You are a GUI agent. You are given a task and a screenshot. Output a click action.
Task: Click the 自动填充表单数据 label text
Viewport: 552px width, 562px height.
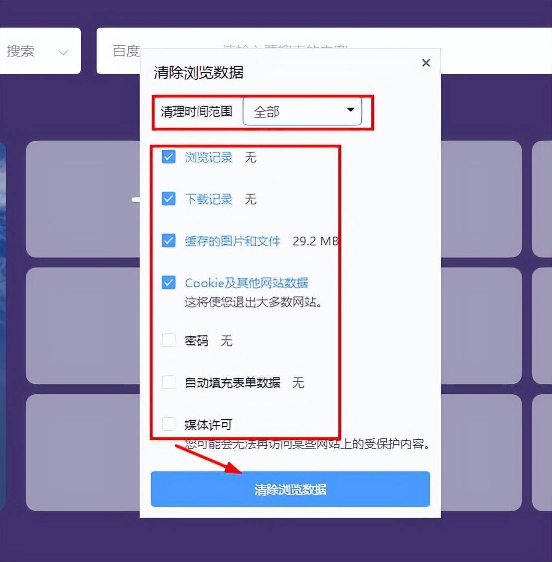tap(233, 382)
